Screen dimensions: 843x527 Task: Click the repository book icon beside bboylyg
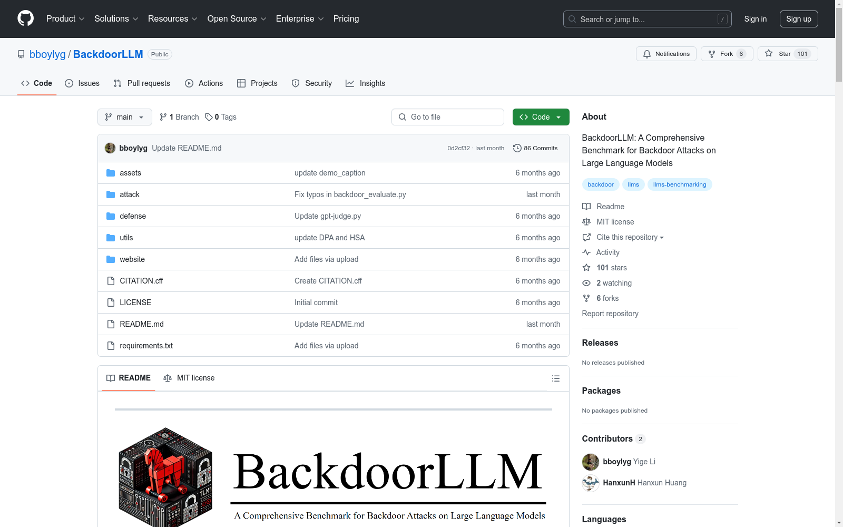pyautogui.click(x=21, y=54)
